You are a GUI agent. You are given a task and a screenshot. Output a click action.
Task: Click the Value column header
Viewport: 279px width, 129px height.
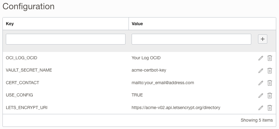click(x=137, y=24)
